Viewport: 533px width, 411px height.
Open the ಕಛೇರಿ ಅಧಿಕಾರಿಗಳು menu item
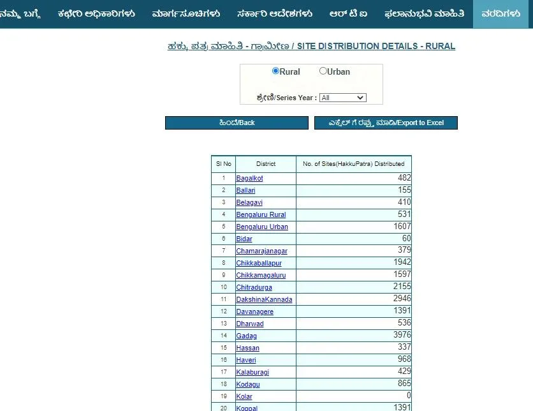point(96,13)
